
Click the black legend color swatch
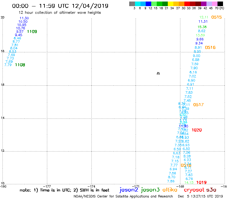click(220, 4)
